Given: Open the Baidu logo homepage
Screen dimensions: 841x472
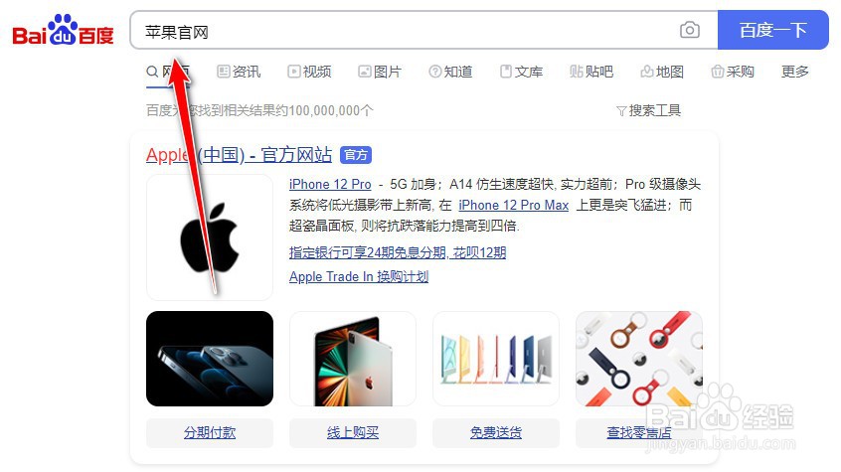Looking at the screenshot, I should click(x=63, y=30).
